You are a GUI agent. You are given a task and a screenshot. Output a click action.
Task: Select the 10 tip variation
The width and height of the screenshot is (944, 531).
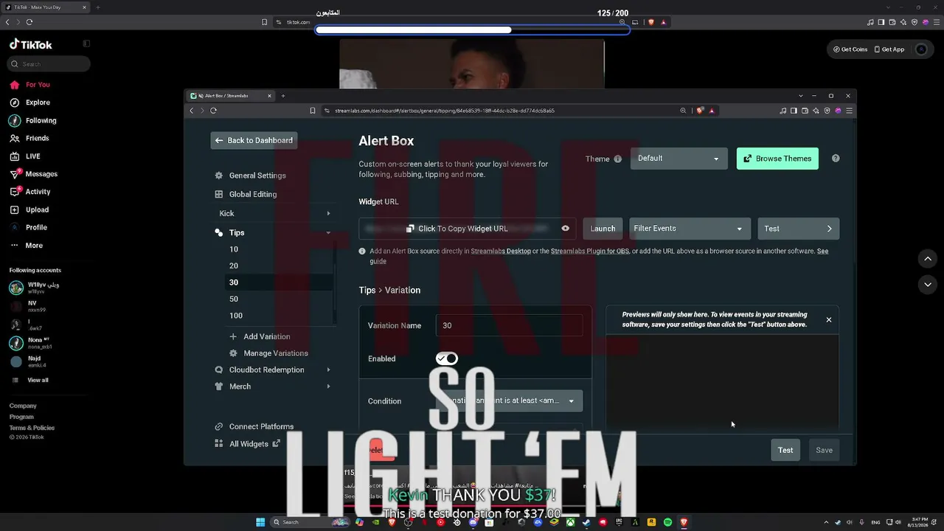coord(234,249)
